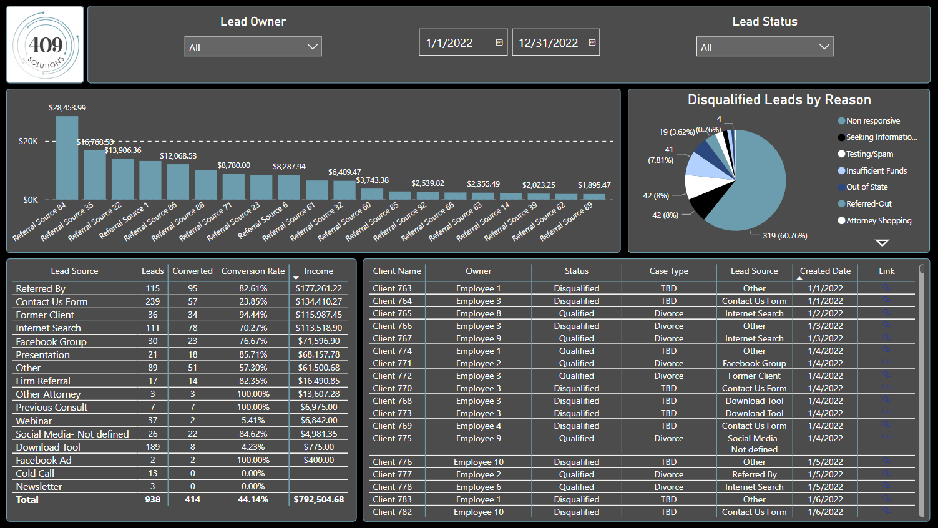Click the Previous Consult lead source row

[x=180, y=408]
